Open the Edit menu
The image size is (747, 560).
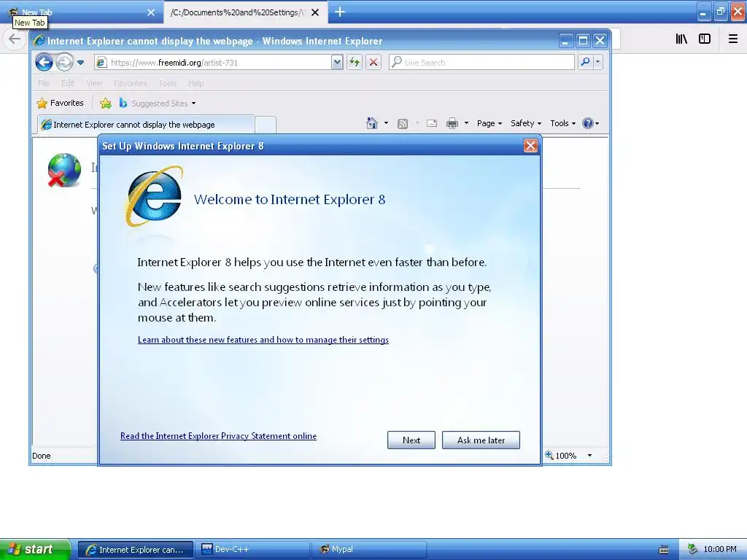[x=68, y=83]
